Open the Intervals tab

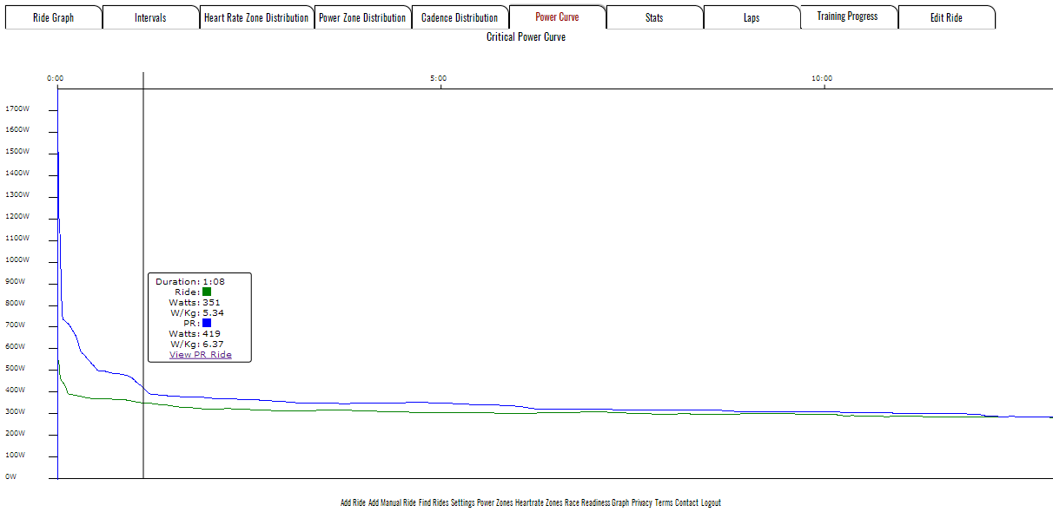[150, 17]
